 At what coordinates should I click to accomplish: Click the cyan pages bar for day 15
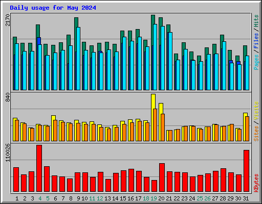(124, 63)
